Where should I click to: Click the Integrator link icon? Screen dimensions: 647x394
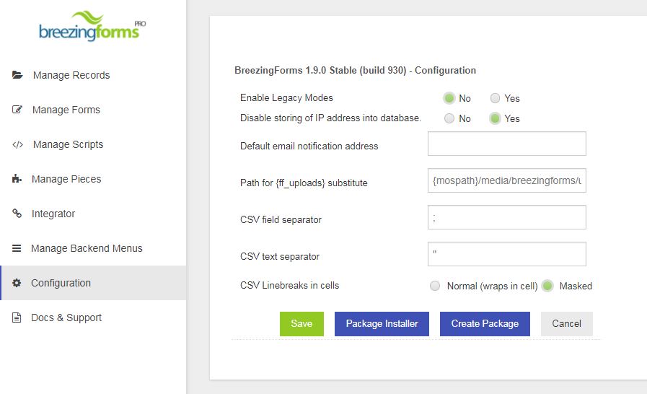(17, 214)
